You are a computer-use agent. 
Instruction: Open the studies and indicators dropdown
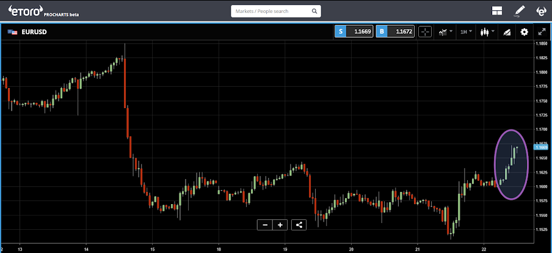click(x=445, y=32)
